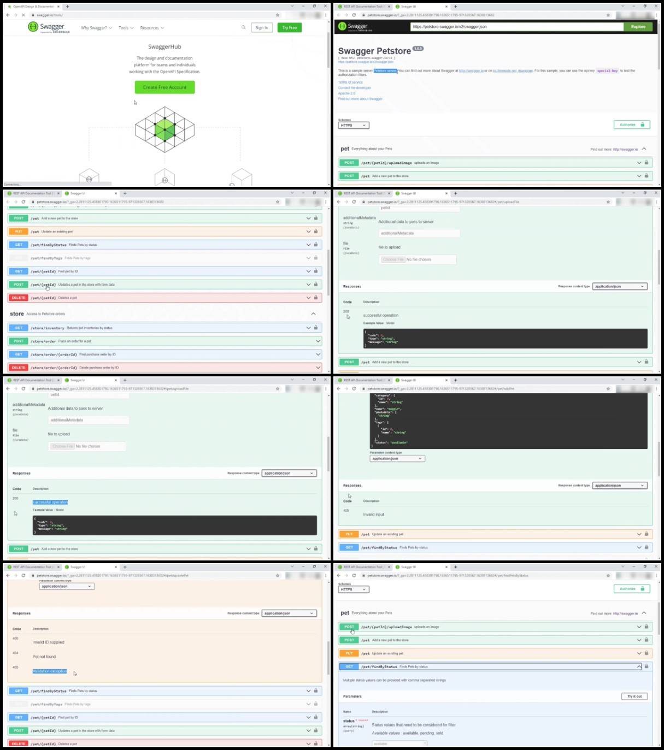Select Model tab where successful operation is highlighted

(x=60, y=510)
